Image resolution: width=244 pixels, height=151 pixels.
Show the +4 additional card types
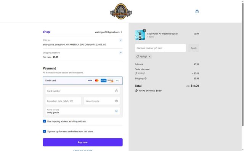tap(117, 81)
